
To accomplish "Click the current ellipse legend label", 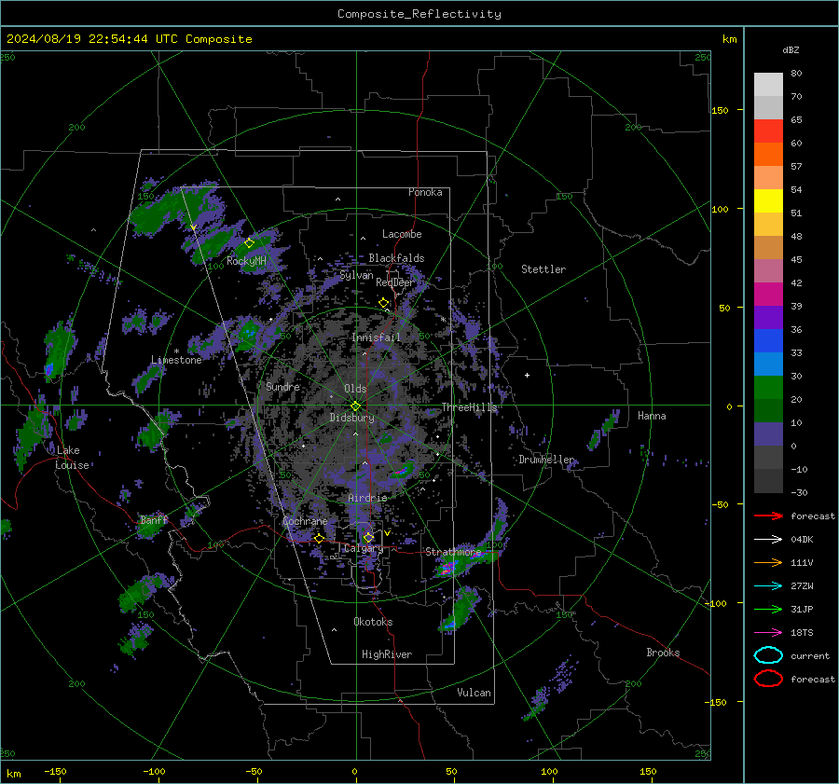I will (x=810, y=655).
